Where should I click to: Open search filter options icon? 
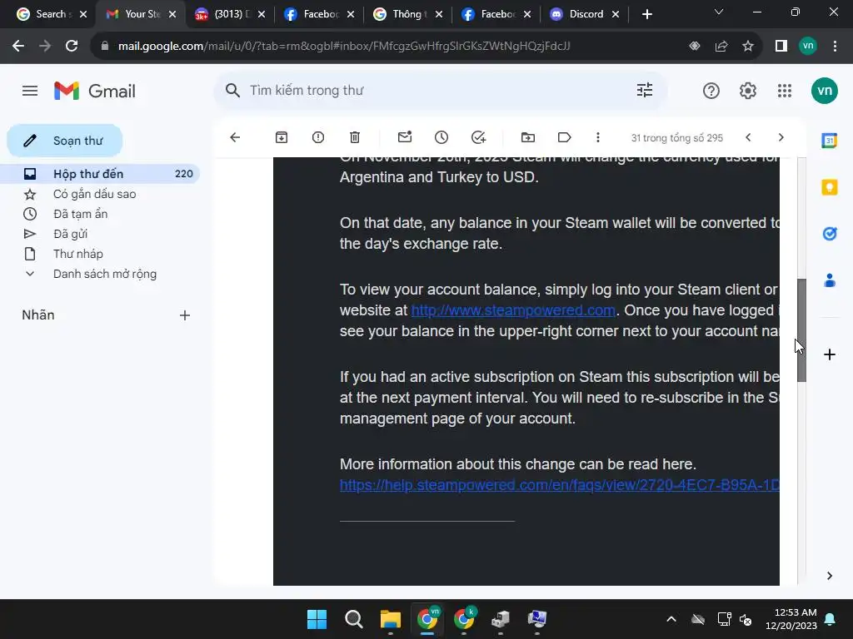(645, 90)
